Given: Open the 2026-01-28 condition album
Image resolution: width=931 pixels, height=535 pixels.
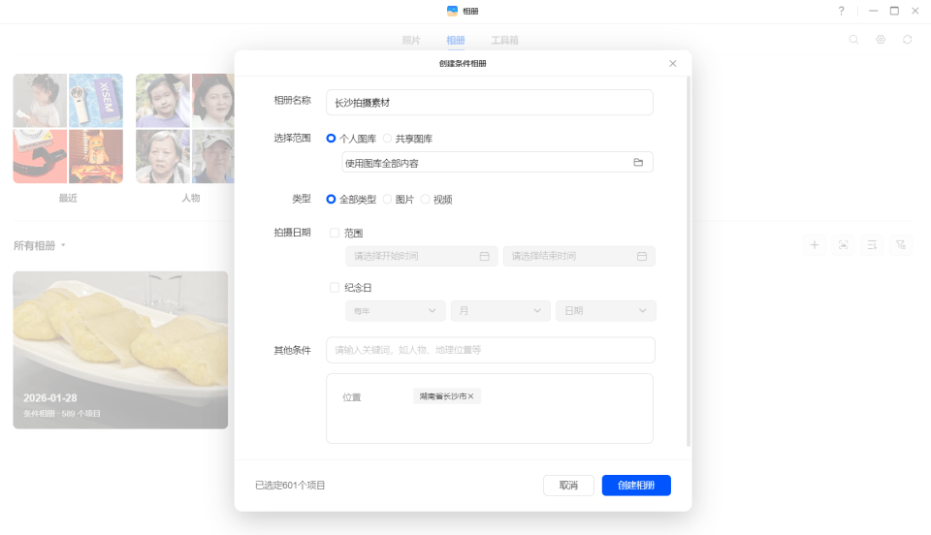Looking at the screenshot, I should (x=120, y=350).
